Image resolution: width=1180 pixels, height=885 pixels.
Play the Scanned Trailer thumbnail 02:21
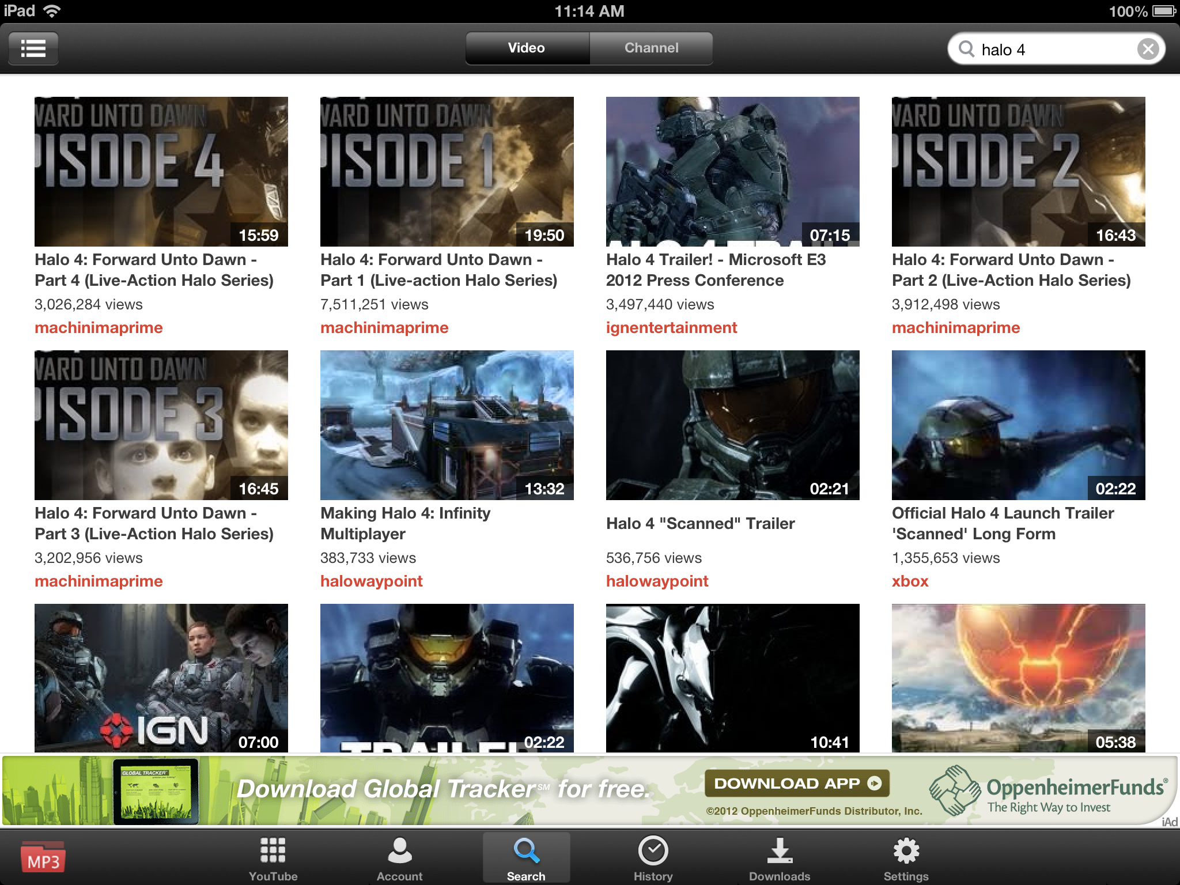point(733,425)
